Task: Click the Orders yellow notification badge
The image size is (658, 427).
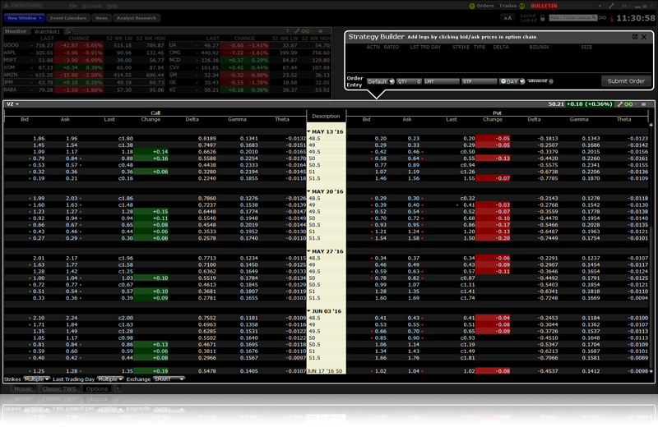Action: pos(471,6)
